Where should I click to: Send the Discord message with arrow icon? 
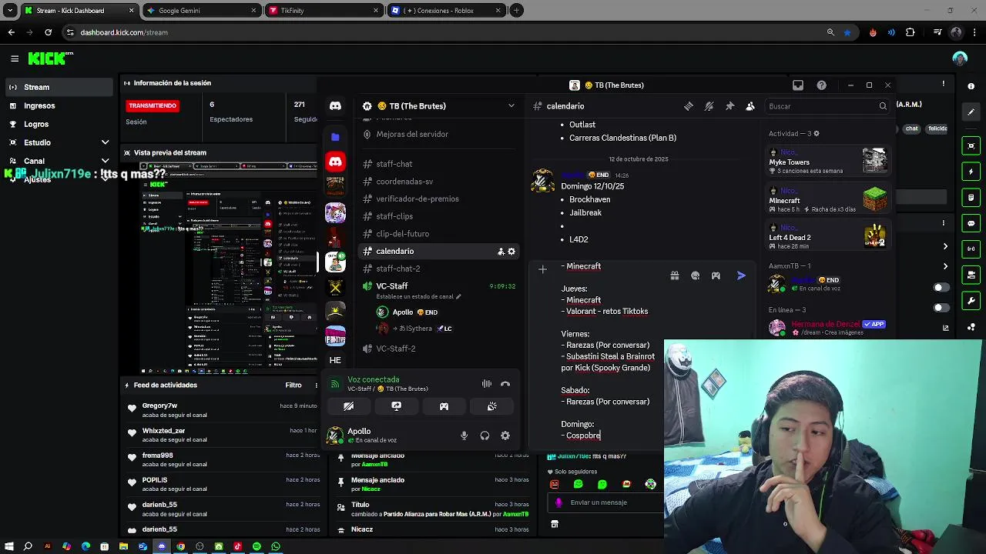pyautogui.click(x=741, y=275)
